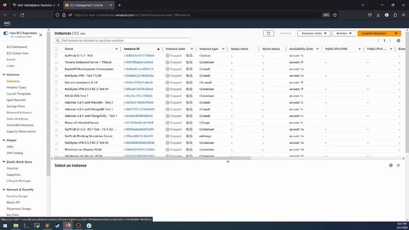Click zoom-out icon in HailBytes VPN Test 11/28 row
Screen dimensions: 409x230
(191, 75)
